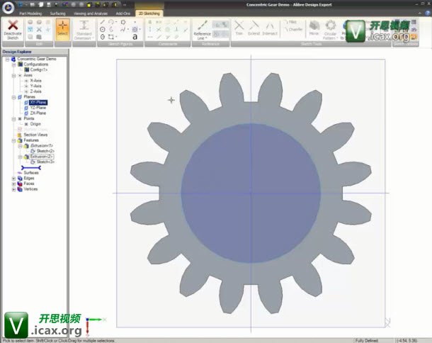Click the Chamfer sketch tool
The height and width of the screenshot is (343, 432).
coord(293,29)
